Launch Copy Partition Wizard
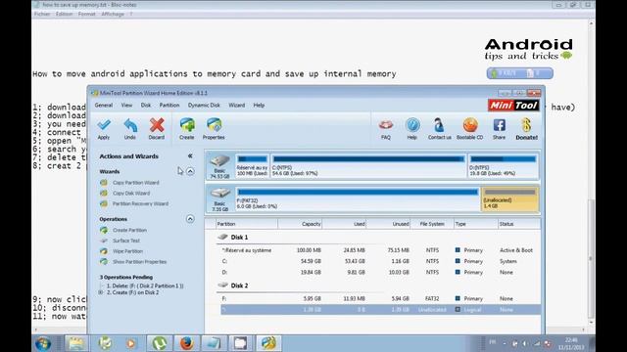 (135, 183)
